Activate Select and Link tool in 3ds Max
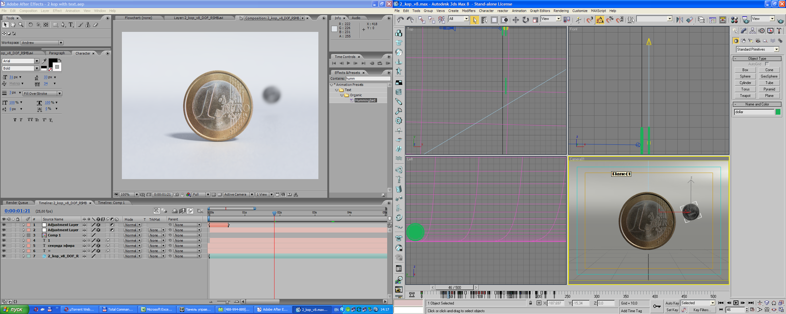Screen dimensions: 786x314 click(x=422, y=20)
